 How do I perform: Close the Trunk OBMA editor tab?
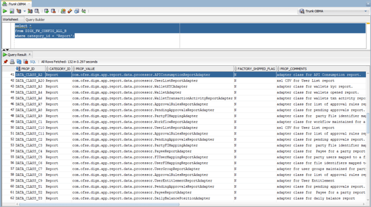pos(29,4)
